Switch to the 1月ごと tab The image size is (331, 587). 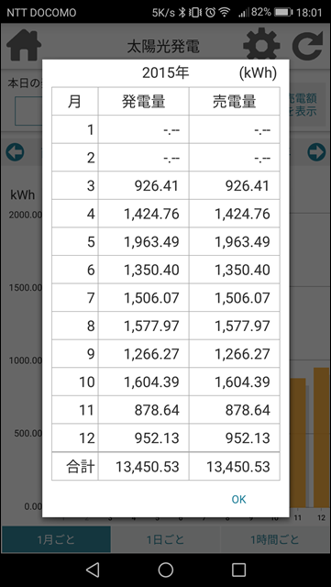[56, 539]
